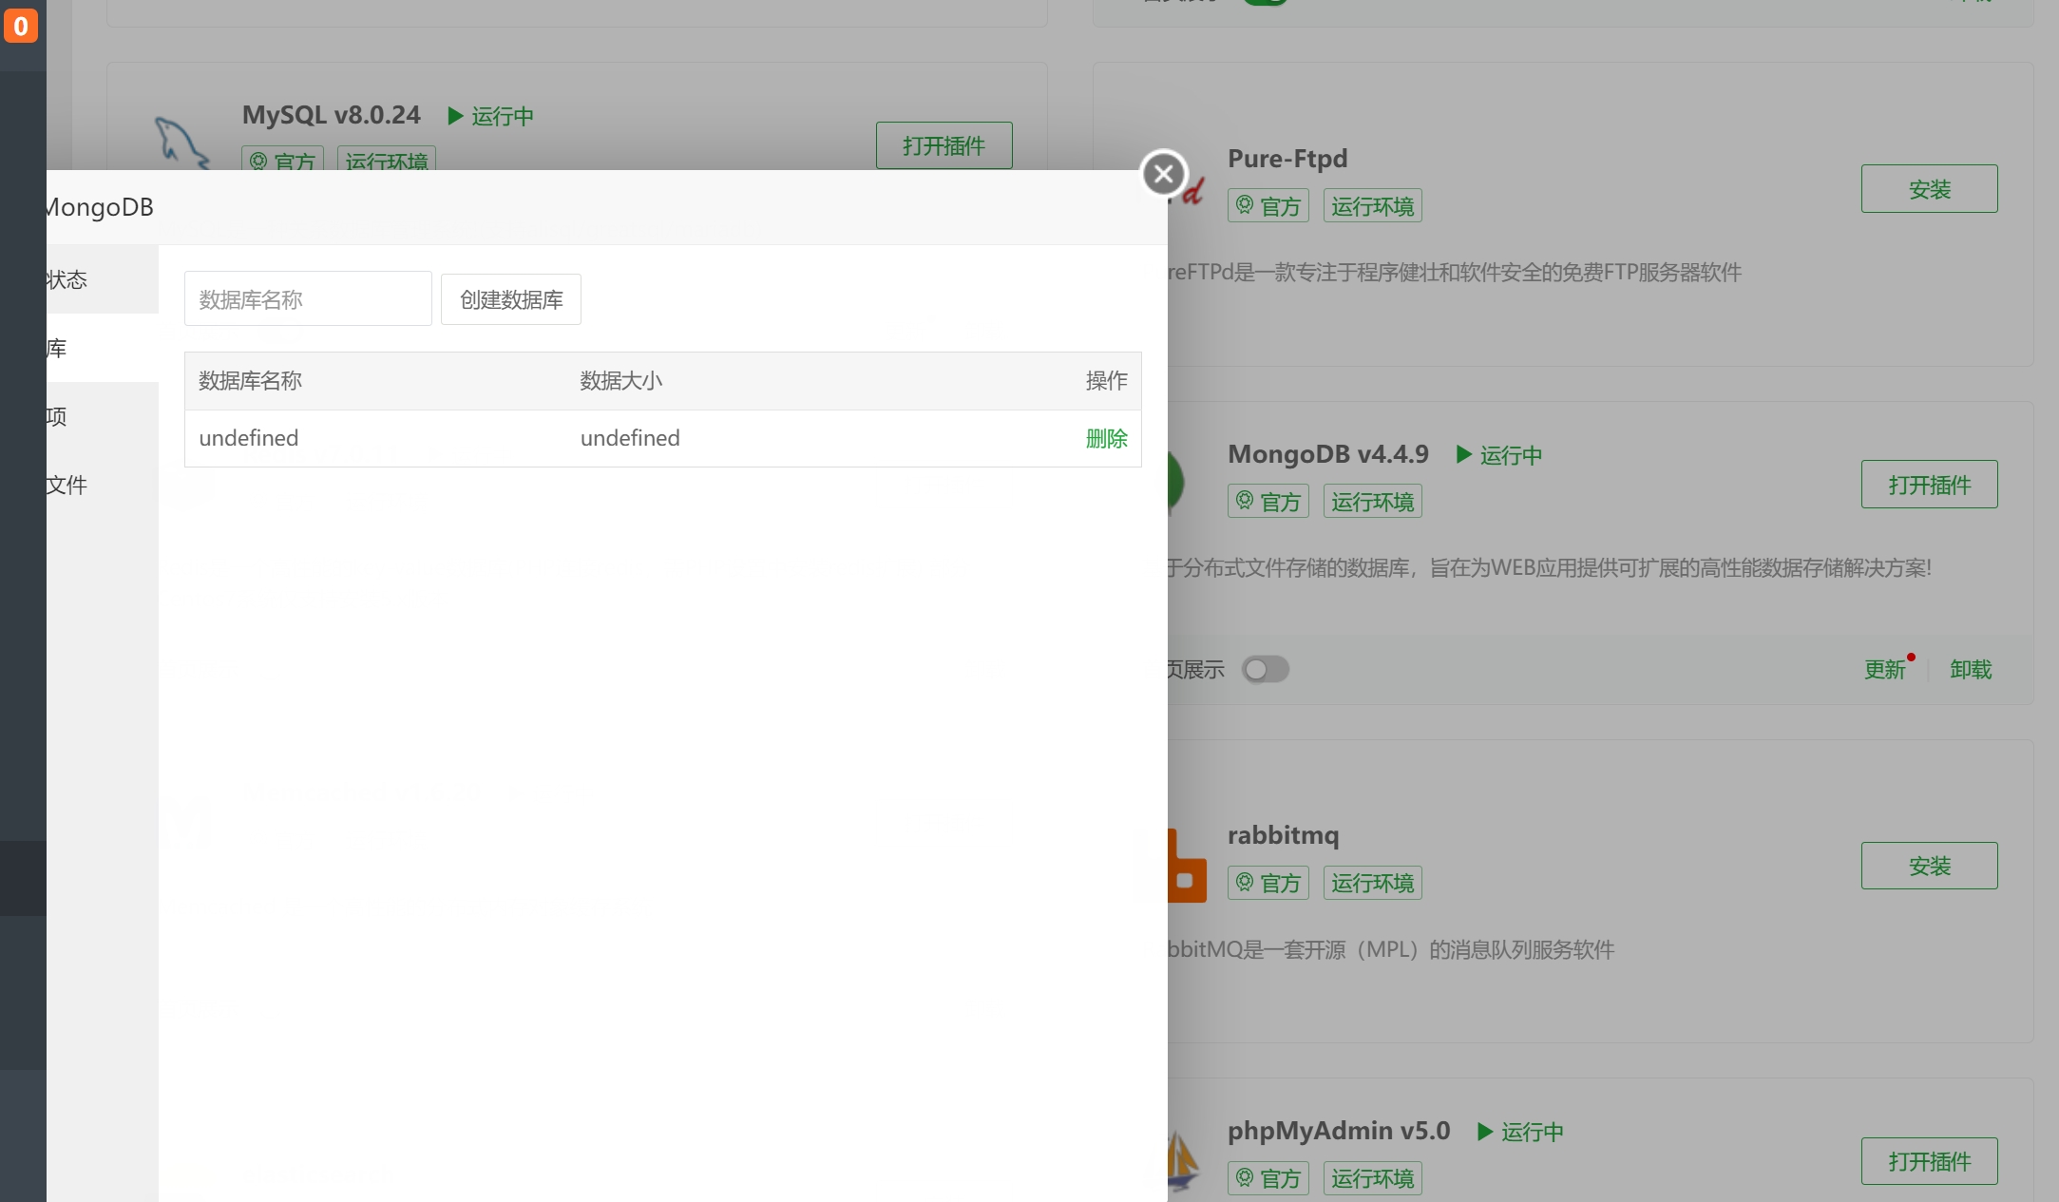This screenshot has width=2059, height=1202.
Task: Click the 官方 badge under MongoDB v4.4.9
Action: tap(1268, 502)
